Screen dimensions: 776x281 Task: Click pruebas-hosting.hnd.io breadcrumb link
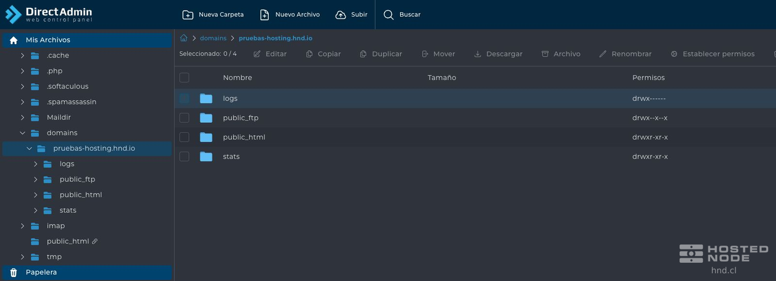pyautogui.click(x=275, y=38)
